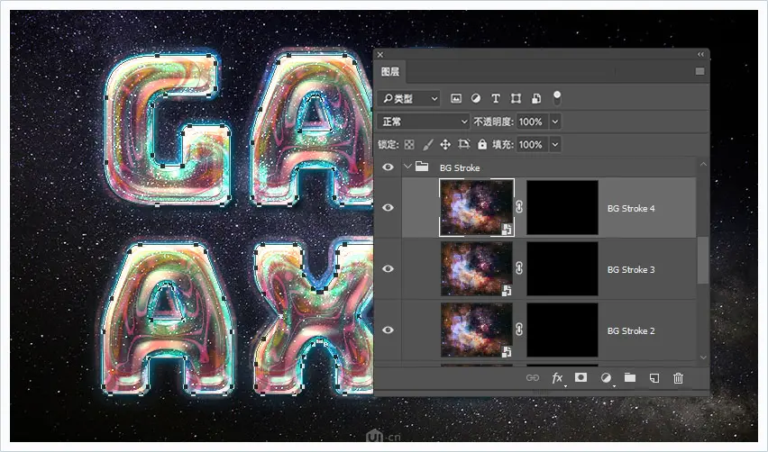This screenshot has height=452, width=768.
Task: Create a new layer
Action: pyautogui.click(x=654, y=377)
